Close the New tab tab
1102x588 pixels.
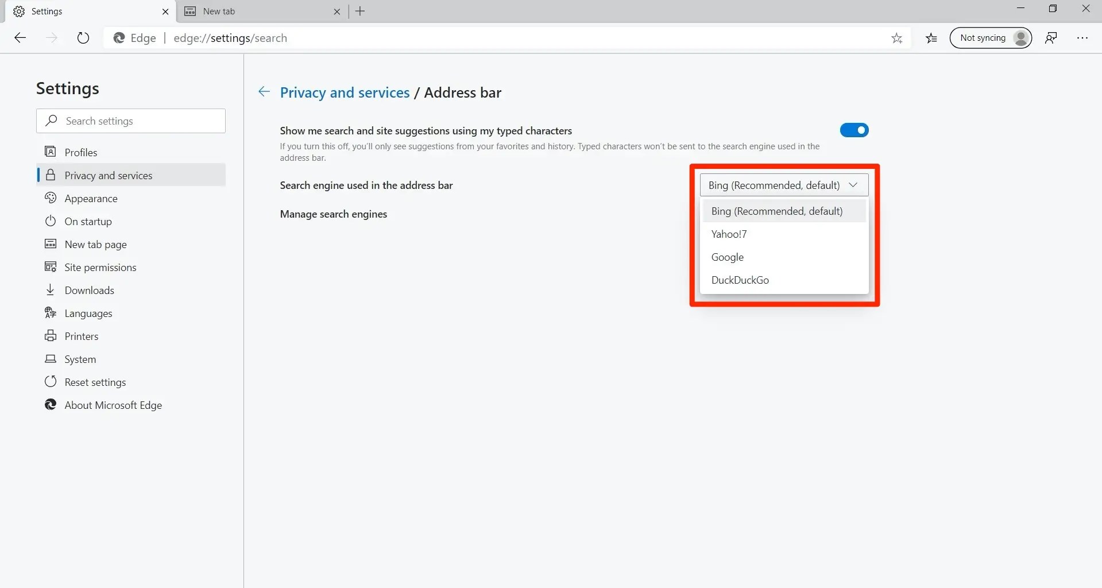(x=337, y=11)
